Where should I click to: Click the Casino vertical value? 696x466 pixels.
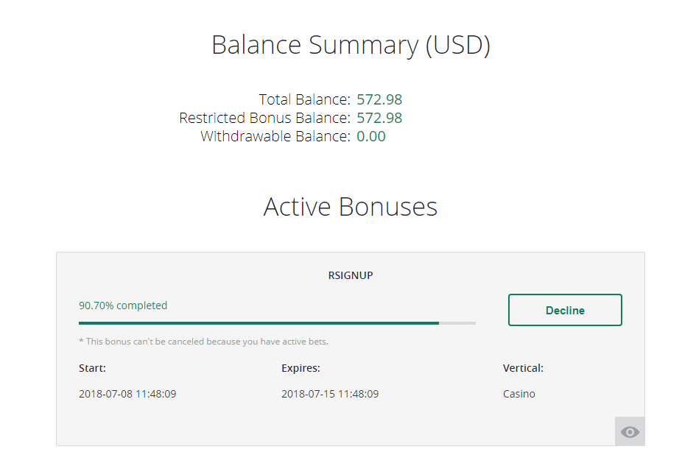[519, 394]
